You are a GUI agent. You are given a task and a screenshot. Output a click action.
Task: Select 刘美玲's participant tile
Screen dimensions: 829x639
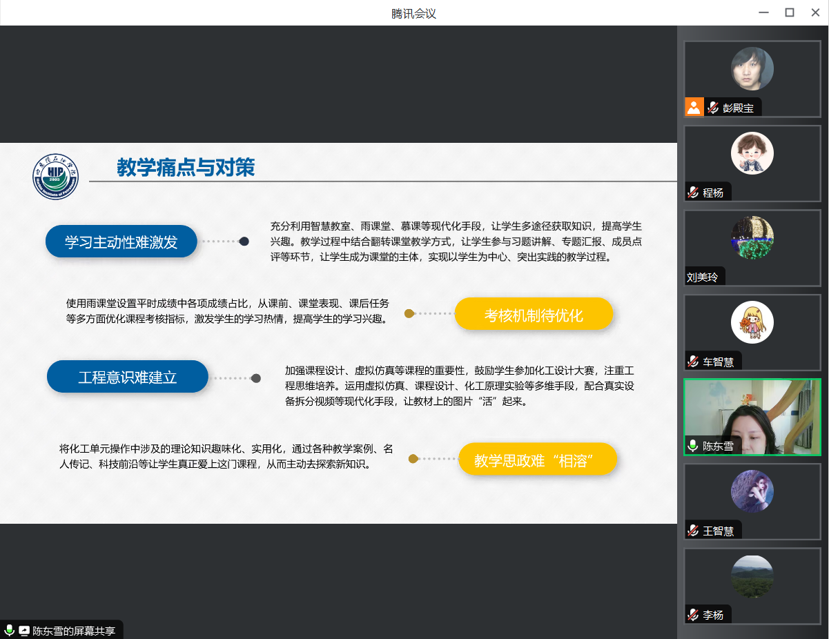(x=752, y=248)
